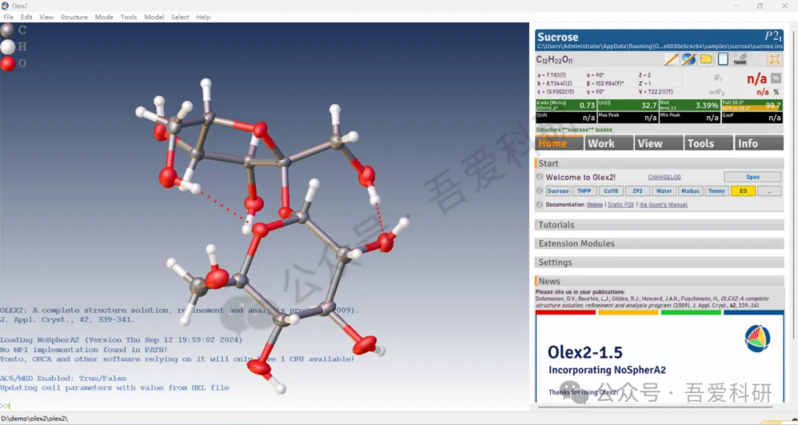The image size is (798, 425).
Task: Open the Structure menu
Action: [75, 17]
